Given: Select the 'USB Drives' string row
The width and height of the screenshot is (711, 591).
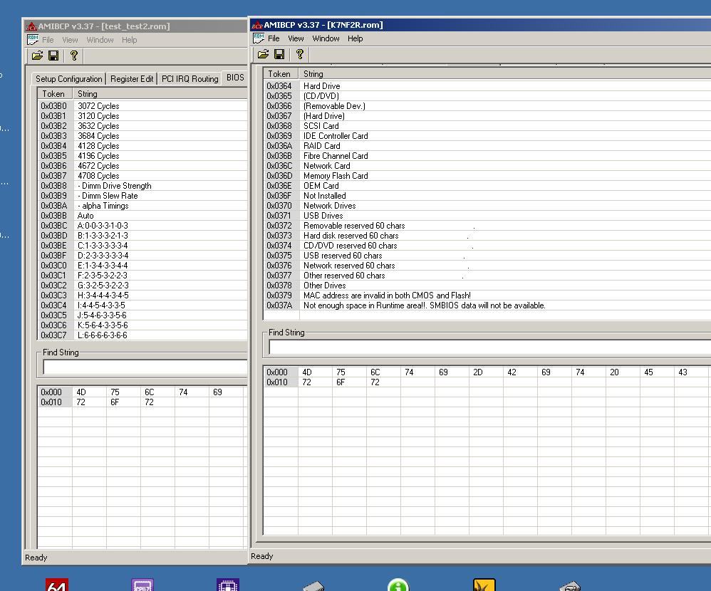Looking at the screenshot, I should point(487,216).
